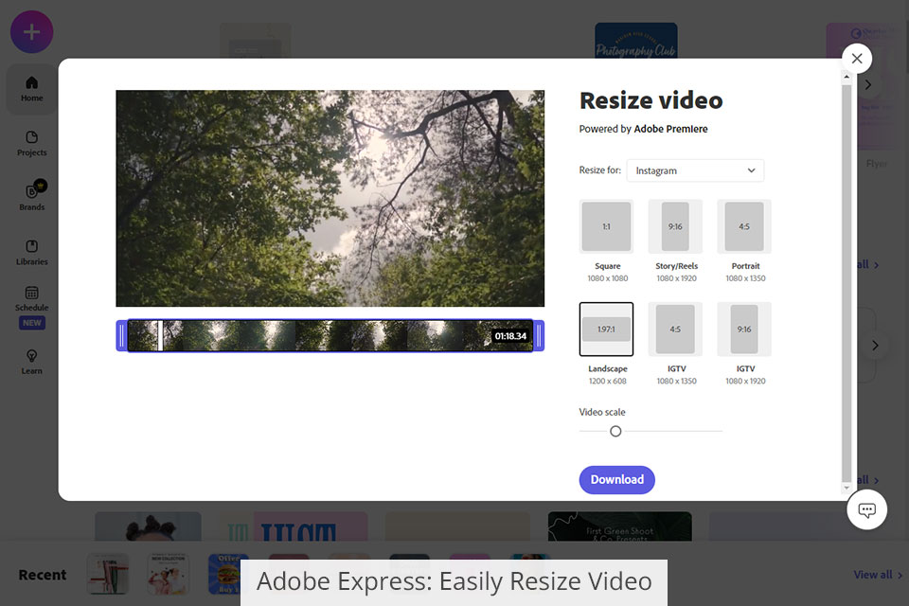Click the Video scale slider handle
The height and width of the screenshot is (606, 909).
point(615,431)
